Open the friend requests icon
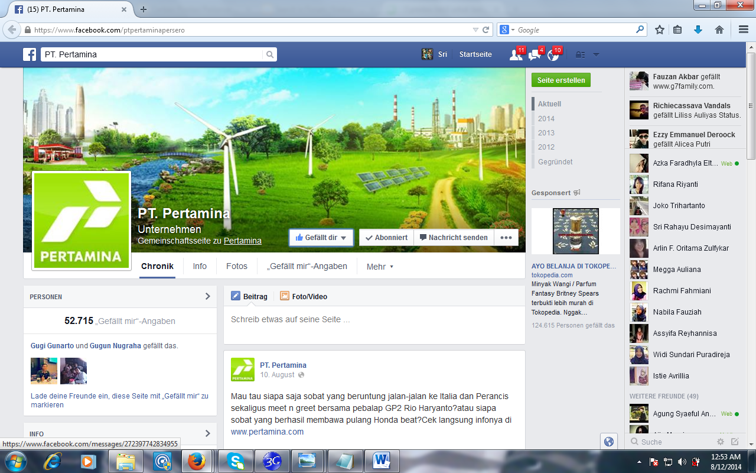 [516, 54]
